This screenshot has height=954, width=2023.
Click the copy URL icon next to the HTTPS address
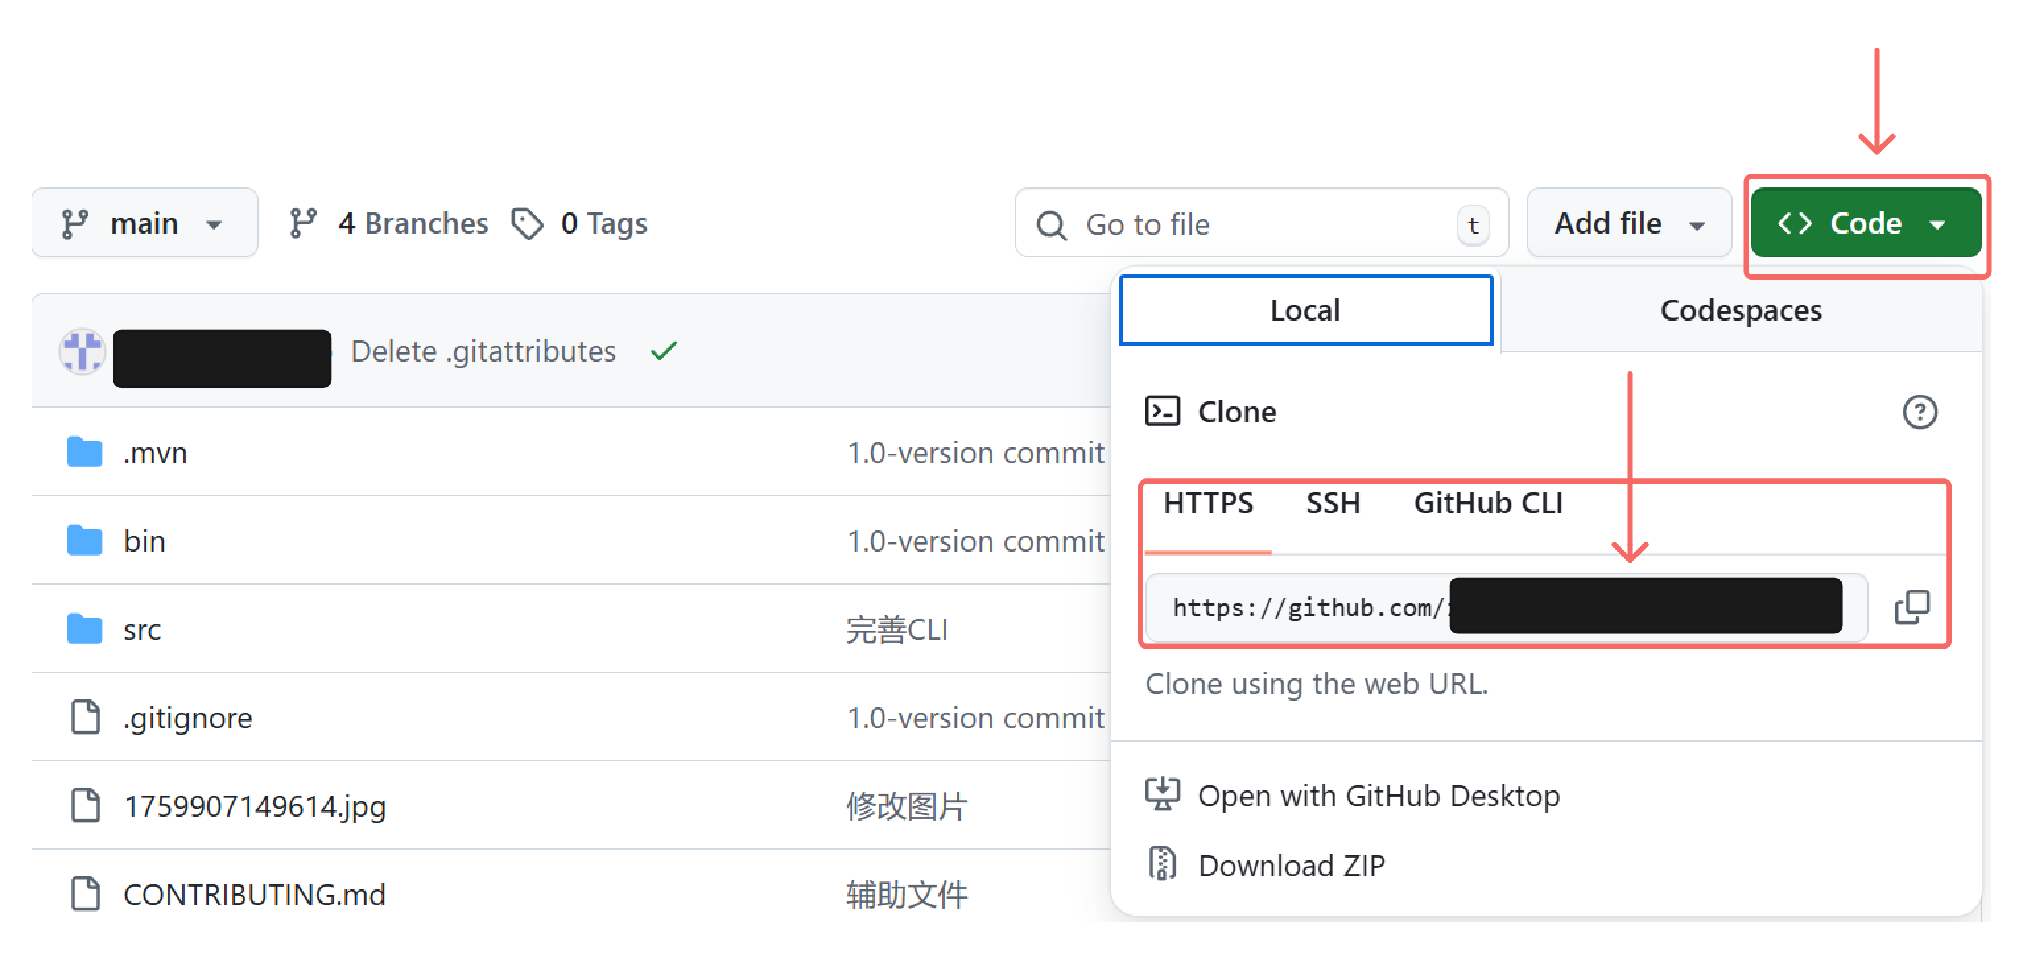click(1912, 606)
